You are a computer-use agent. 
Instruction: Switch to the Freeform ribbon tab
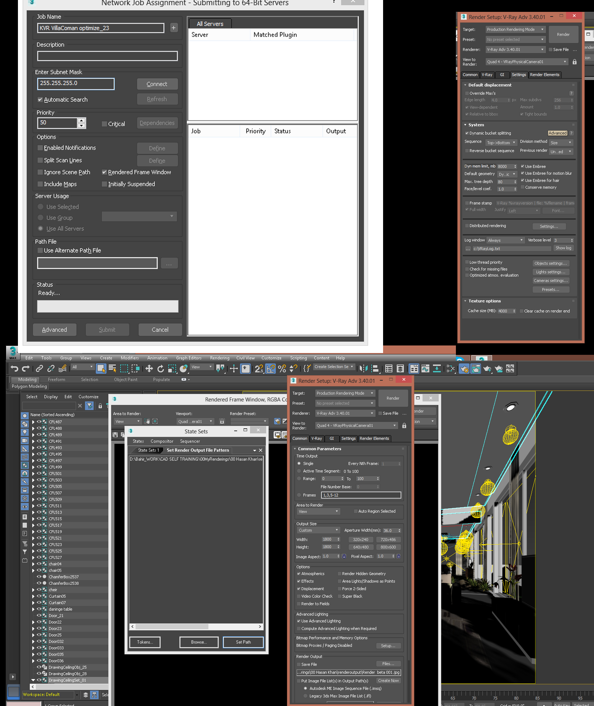point(57,380)
